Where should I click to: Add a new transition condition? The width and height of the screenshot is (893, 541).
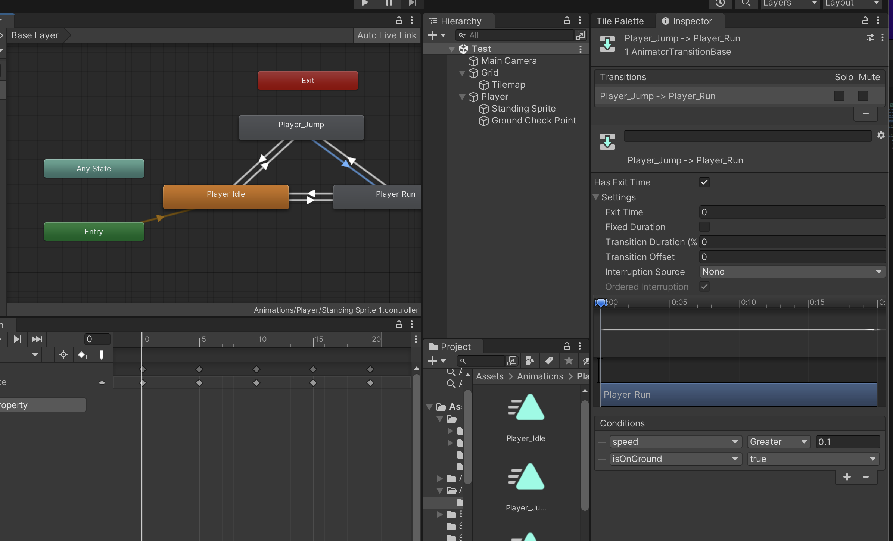[847, 477]
